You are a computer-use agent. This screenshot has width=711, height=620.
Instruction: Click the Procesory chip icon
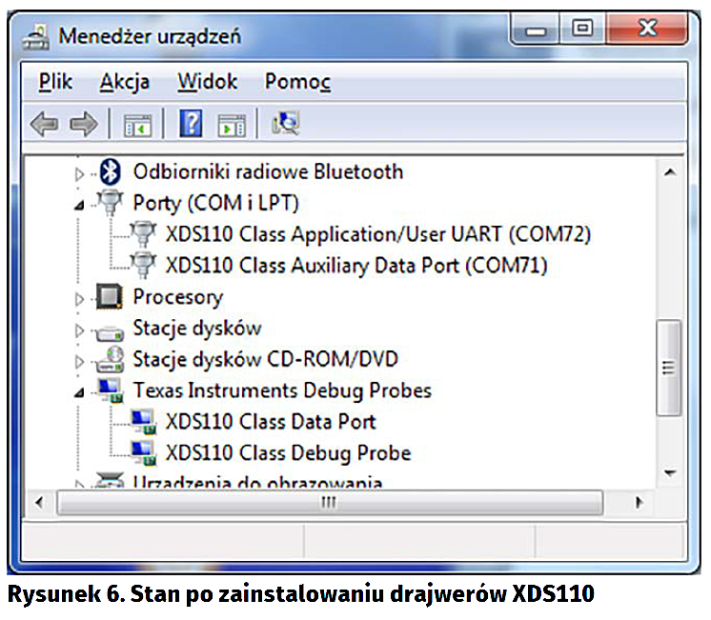pos(112,297)
